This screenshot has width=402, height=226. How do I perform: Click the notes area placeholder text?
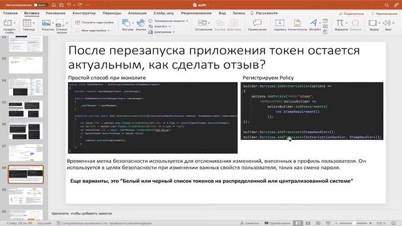(82, 213)
